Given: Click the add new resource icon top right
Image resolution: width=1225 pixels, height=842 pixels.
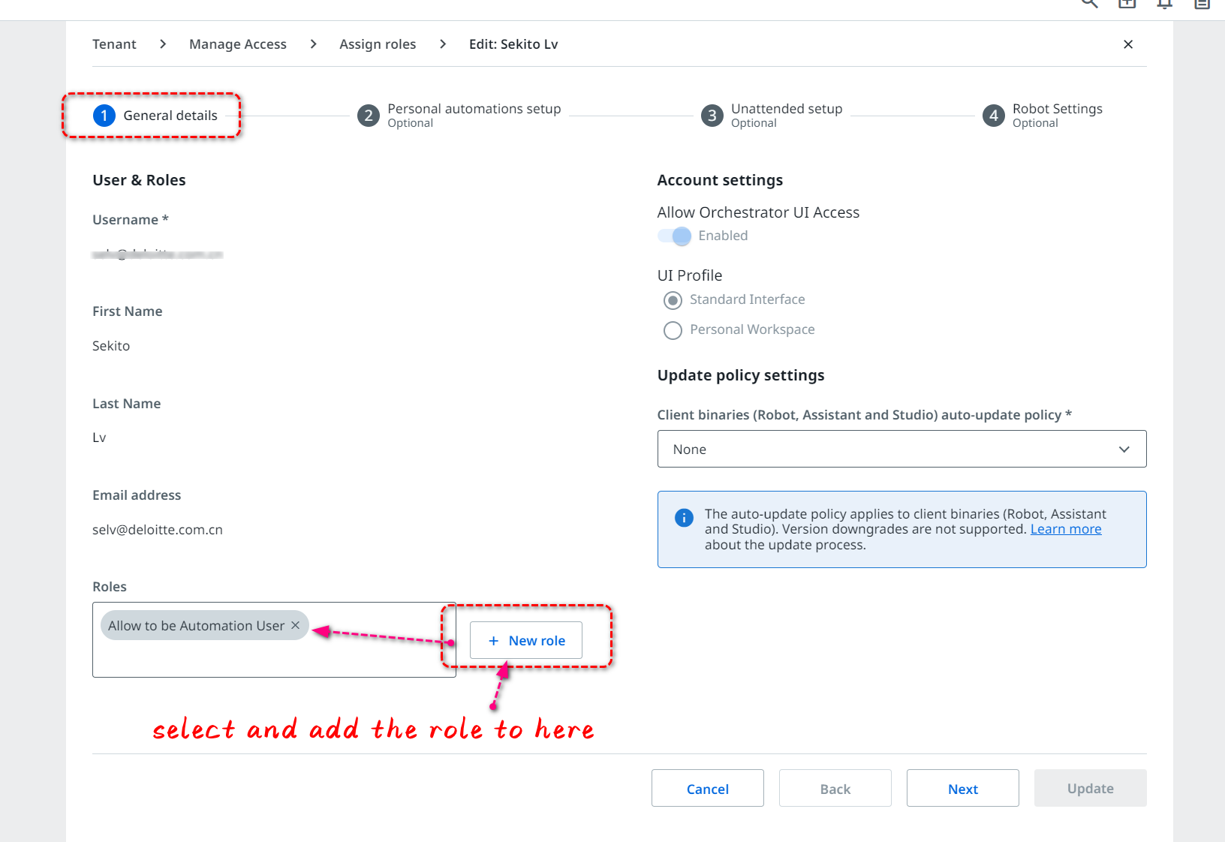Looking at the screenshot, I should (x=1127, y=4).
